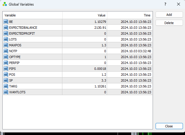Click the value 0 in the NOTP row
Screen dimensions: 185x135
(x=105, y=51)
